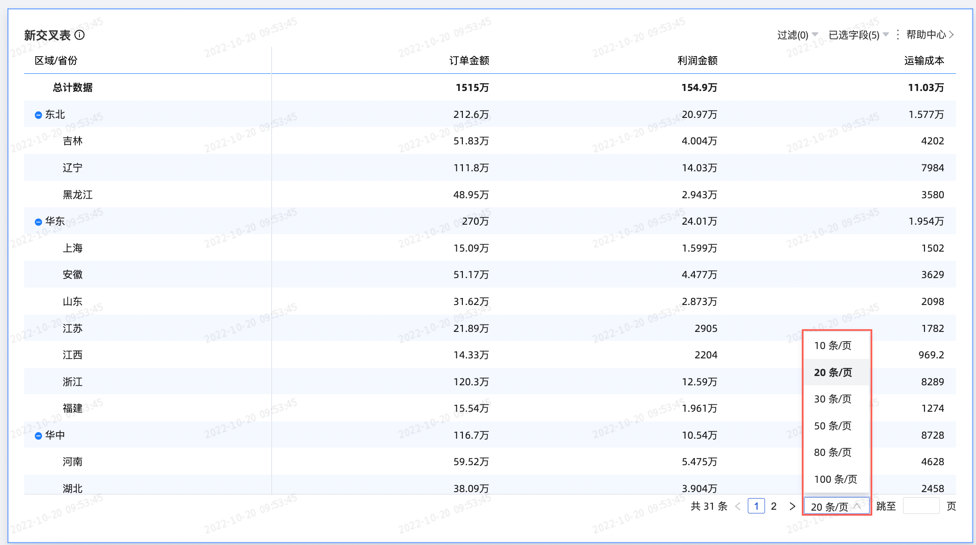This screenshot has height=545, width=976.
Task: Click total 利润金额 value 154.9万
Action: (699, 87)
